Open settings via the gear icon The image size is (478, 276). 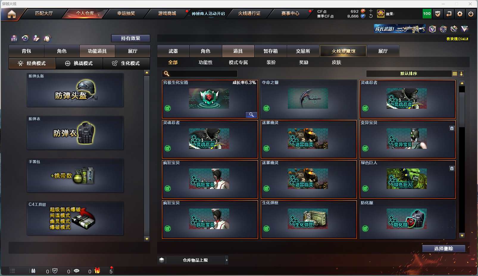tap(460, 14)
